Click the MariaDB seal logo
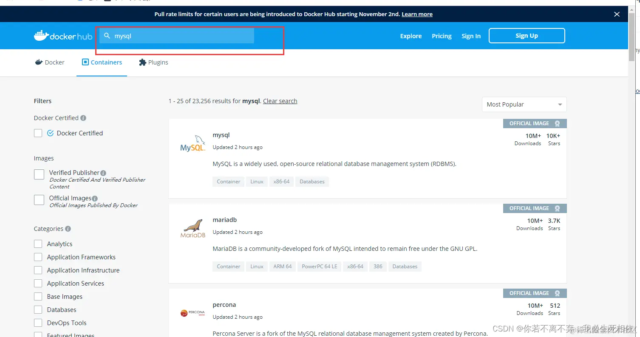Viewport: 640px width, 337px height. [x=193, y=228]
